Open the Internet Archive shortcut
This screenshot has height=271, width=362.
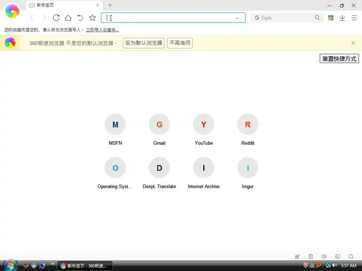click(204, 173)
